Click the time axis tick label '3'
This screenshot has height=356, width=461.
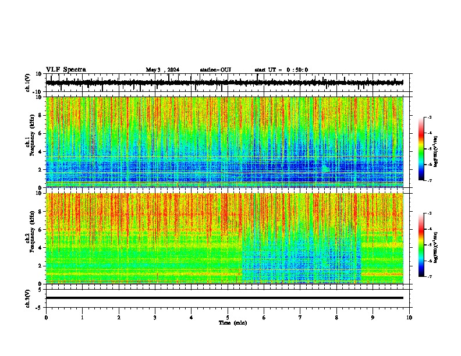click(x=155, y=318)
